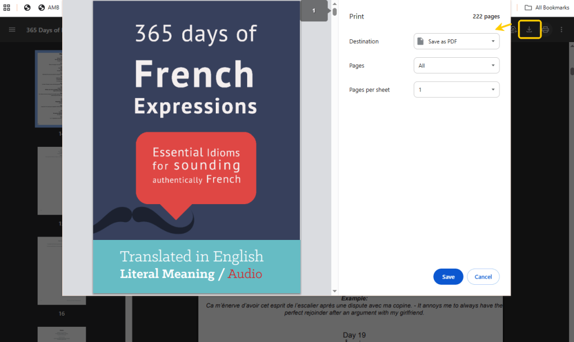Open the Pages dropdown set to All
The height and width of the screenshot is (342, 574).
456,66
